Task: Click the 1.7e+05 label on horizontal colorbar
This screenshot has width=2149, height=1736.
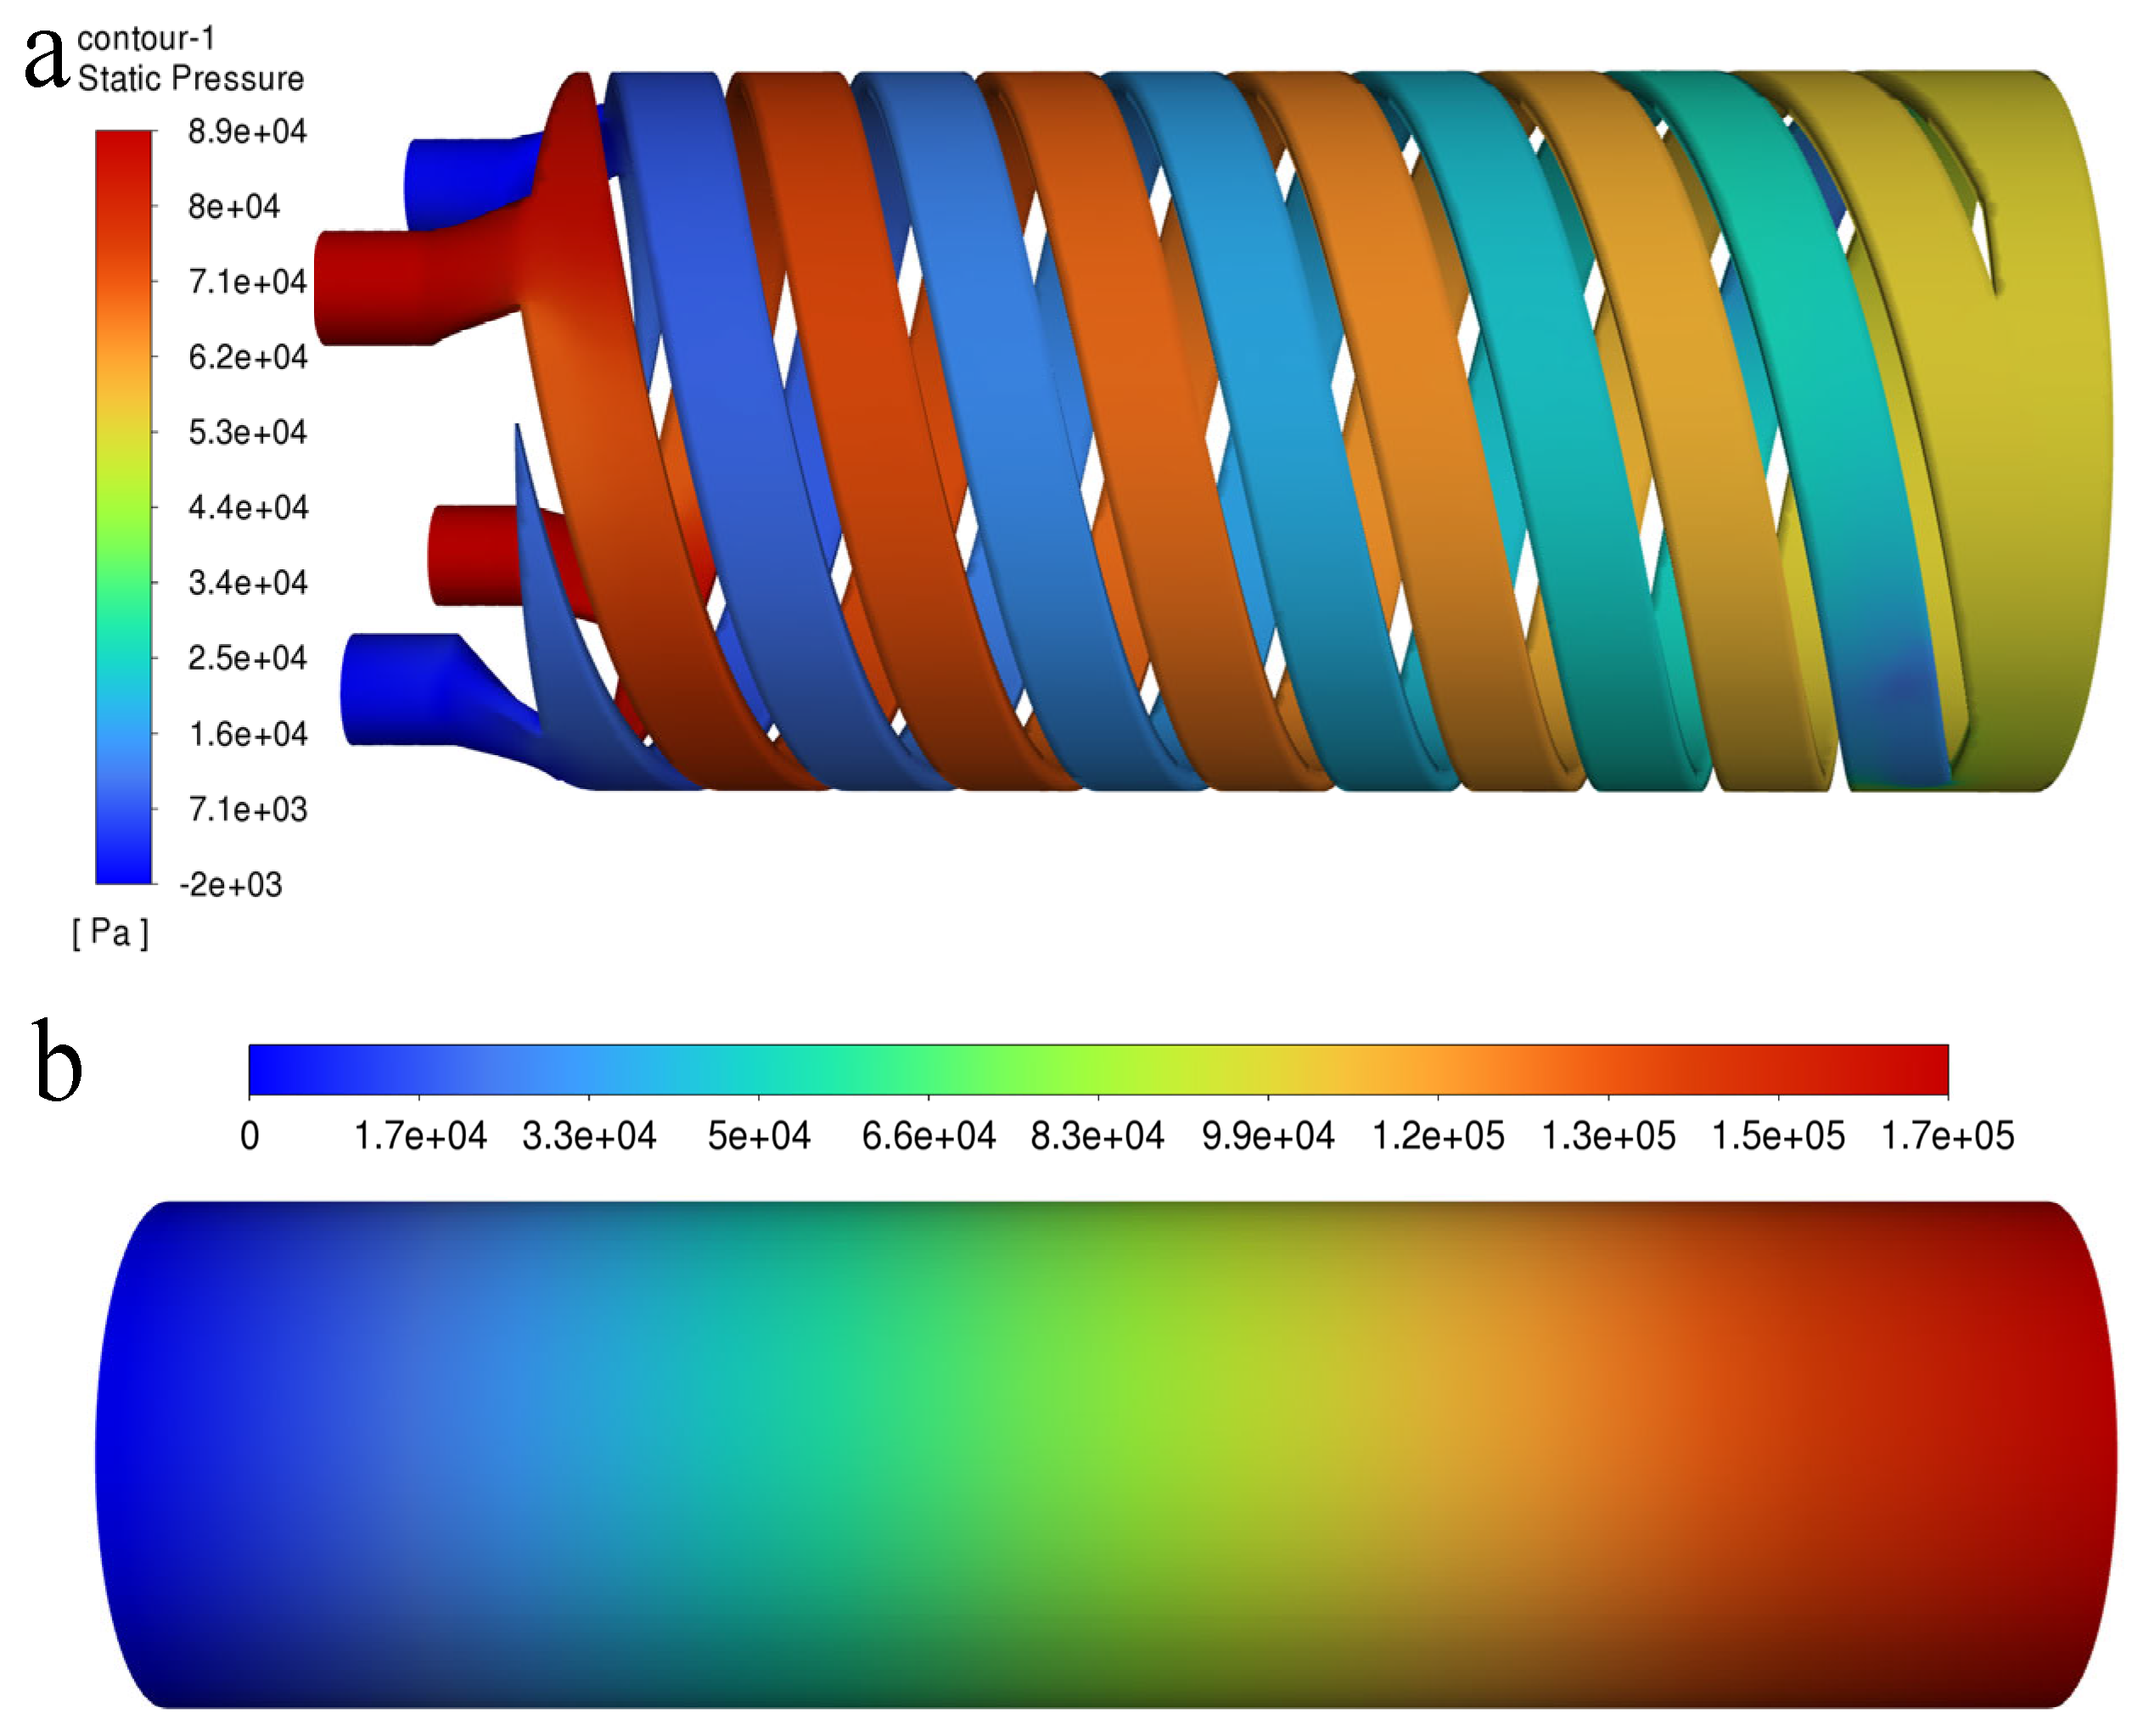Action: tap(1947, 1136)
